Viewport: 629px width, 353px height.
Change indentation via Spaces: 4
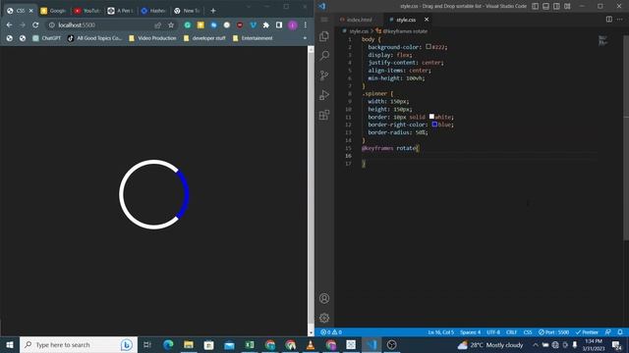click(x=470, y=332)
